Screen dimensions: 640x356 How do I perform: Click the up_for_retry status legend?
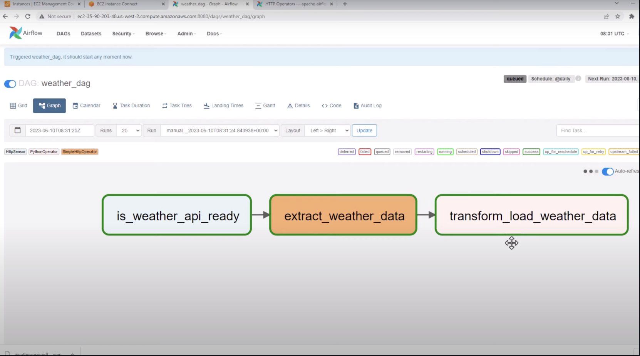pyautogui.click(x=593, y=152)
